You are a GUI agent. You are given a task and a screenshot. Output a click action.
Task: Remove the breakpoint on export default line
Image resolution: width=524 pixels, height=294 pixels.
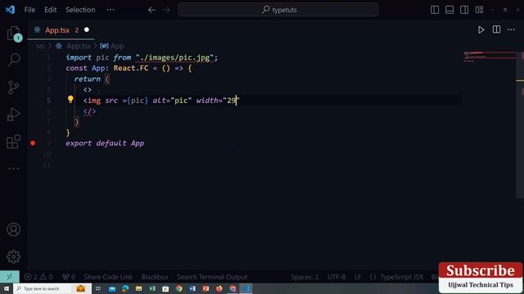click(33, 143)
